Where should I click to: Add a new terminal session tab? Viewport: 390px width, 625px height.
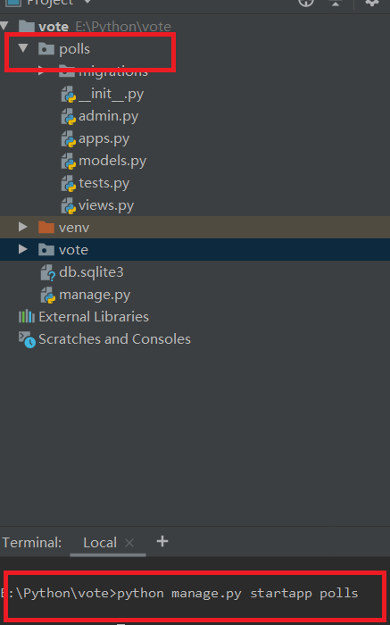coord(162,541)
